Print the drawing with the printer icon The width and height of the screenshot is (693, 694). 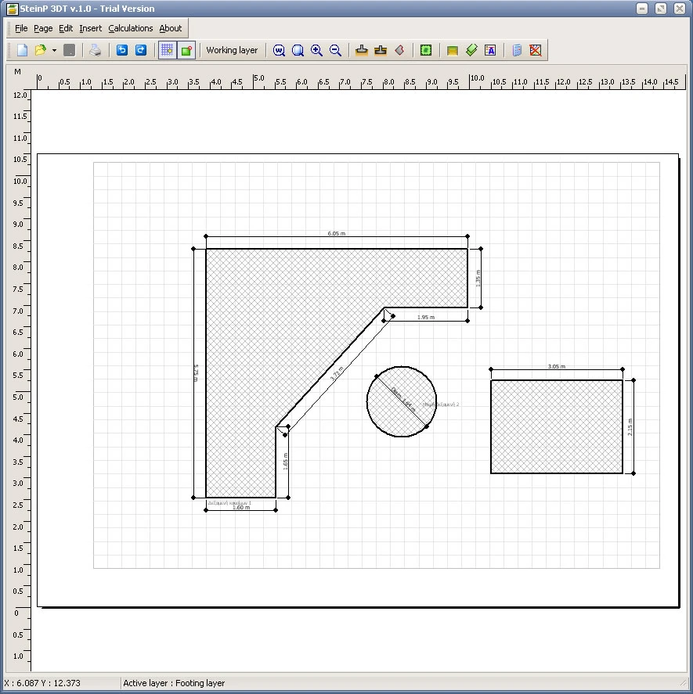click(x=95, y=50)
